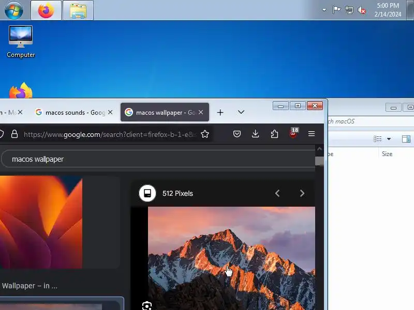The image size is (414, 310).
Task: Expand Explorer view options dropdown arrow
Action: [x=389, y=138]
